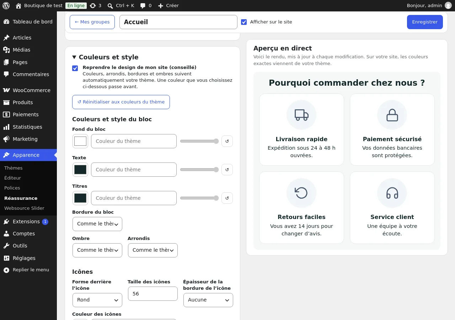Viewport: 455px width, 320px height.
Task: Uncheck Reprendre le design de mon site
Action: 75,68
